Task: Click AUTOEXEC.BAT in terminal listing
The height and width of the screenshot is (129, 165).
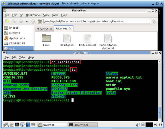Action: pos(15,74)
